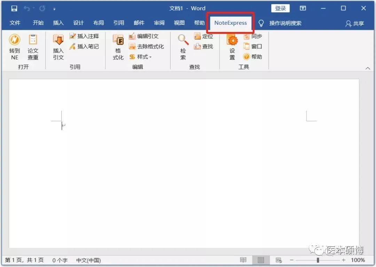The height and width of the screenshot is (267, 376).
Task: Select the NoteExpress tab
Action: [x=230, y=23]
